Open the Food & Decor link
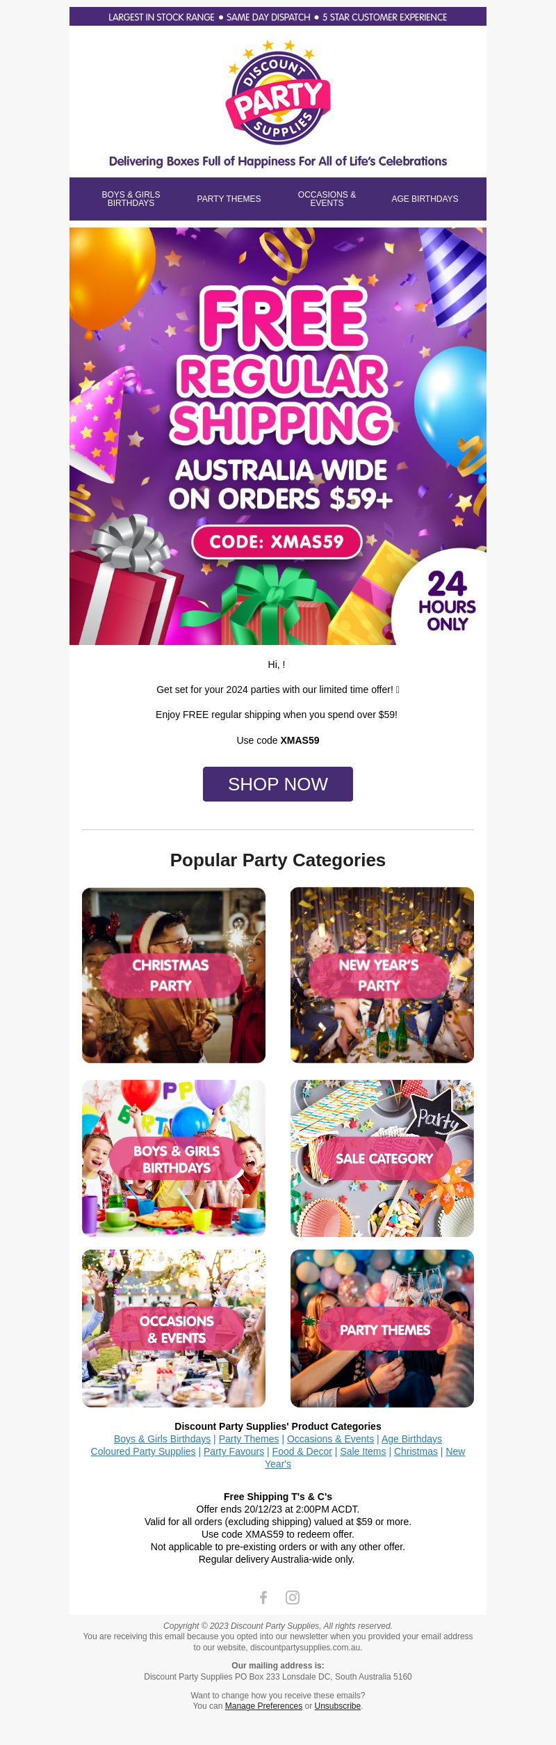 point(302,1451)
